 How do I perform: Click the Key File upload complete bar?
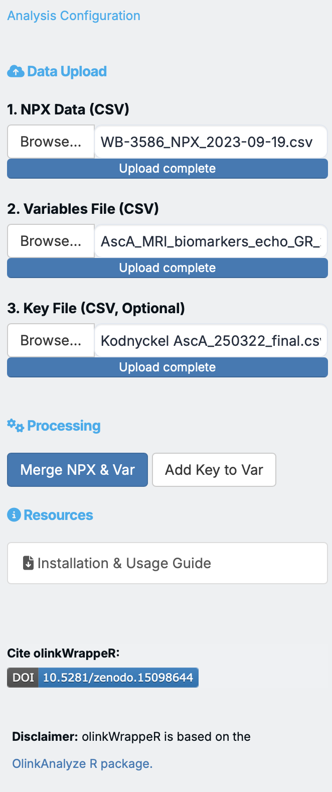coord(168,367)
